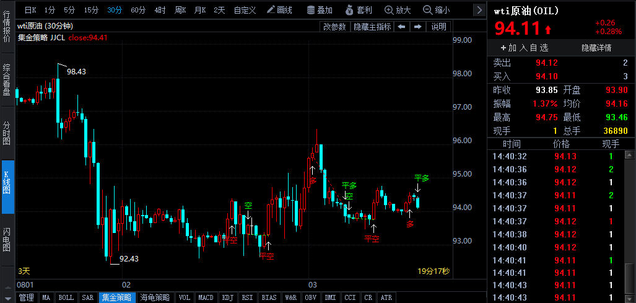Image resolution: width=636 pixels, height=303 pixels.
Task: Switch to the 15分 period
Action: [x=91, y=10]
